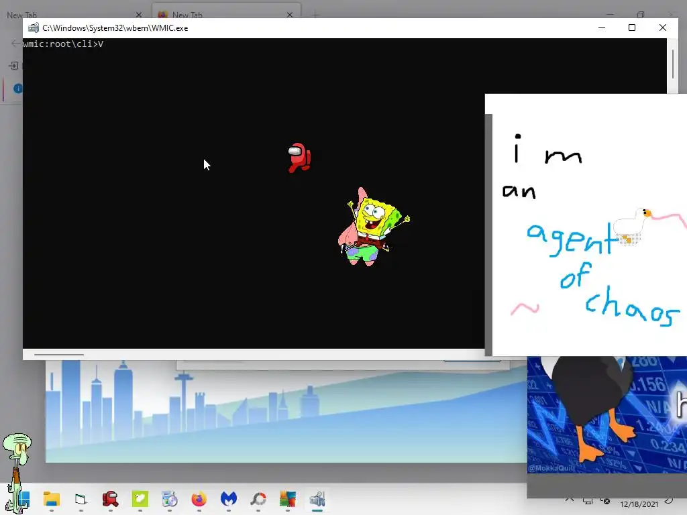Image resolution: width=687 pixels, height=515 pixels.
Task: Close the first New Tab
Action: tap(139, 15)
